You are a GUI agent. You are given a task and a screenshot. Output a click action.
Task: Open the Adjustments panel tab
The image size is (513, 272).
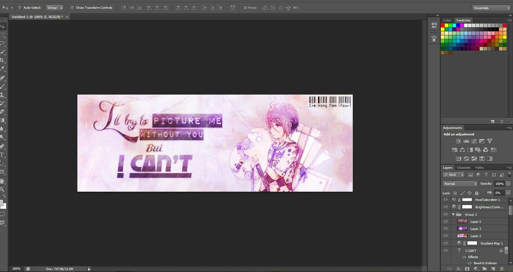click(452, 128)
